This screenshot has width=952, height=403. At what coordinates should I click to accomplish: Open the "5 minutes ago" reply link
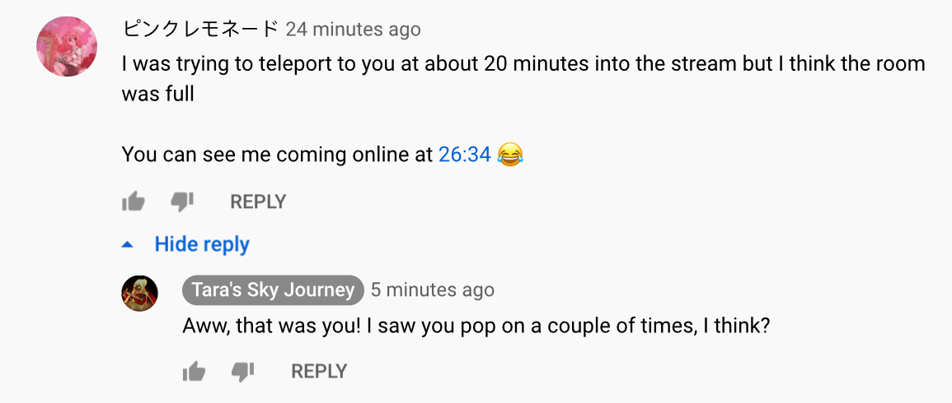[x=432, y=290]
